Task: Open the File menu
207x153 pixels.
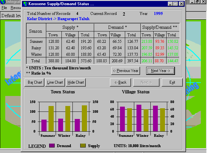Action: tap(4, 7)
